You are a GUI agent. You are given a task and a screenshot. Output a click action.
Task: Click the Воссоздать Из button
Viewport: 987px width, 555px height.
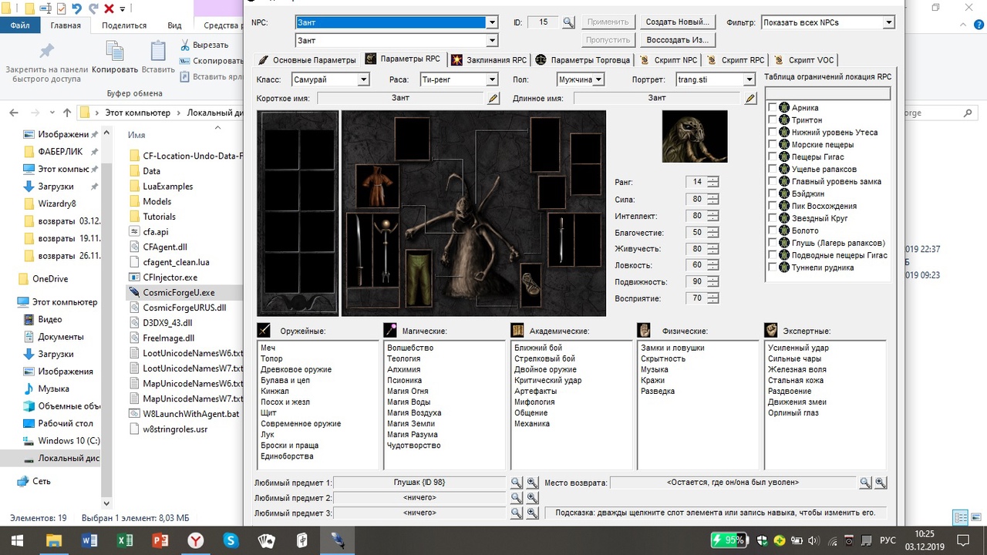677,40
